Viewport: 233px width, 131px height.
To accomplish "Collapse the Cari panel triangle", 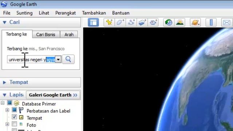I will (5, 23).
